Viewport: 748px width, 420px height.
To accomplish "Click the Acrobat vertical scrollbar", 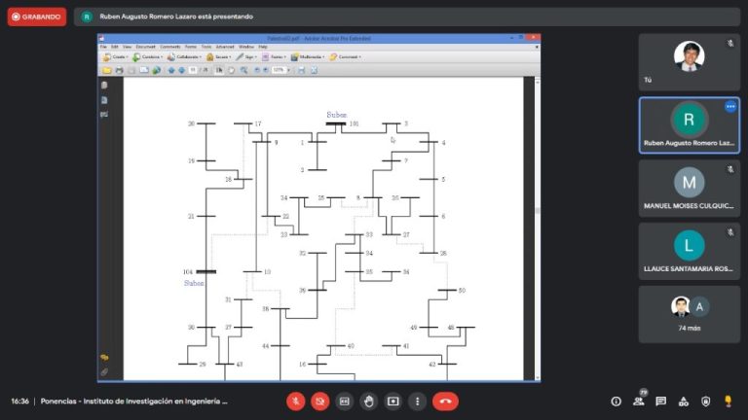I will [537, 209].
